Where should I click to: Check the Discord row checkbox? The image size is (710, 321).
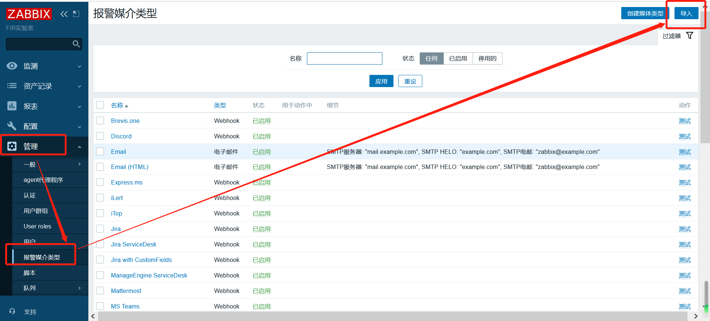[x=100, y=136]
